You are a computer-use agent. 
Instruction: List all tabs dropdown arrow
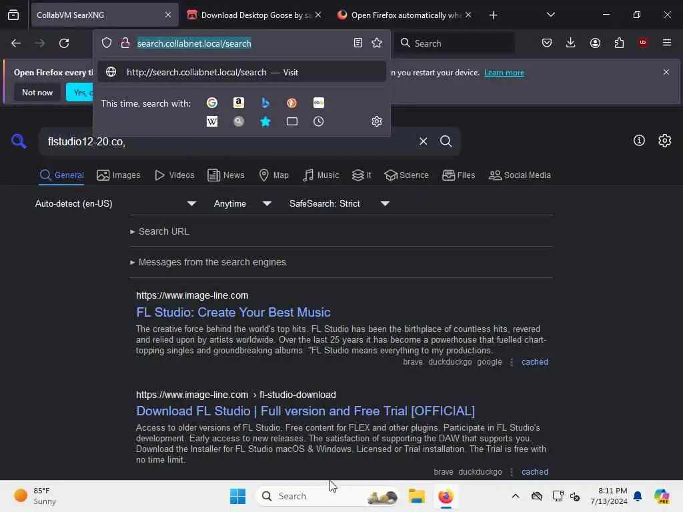tap(550, 15)
